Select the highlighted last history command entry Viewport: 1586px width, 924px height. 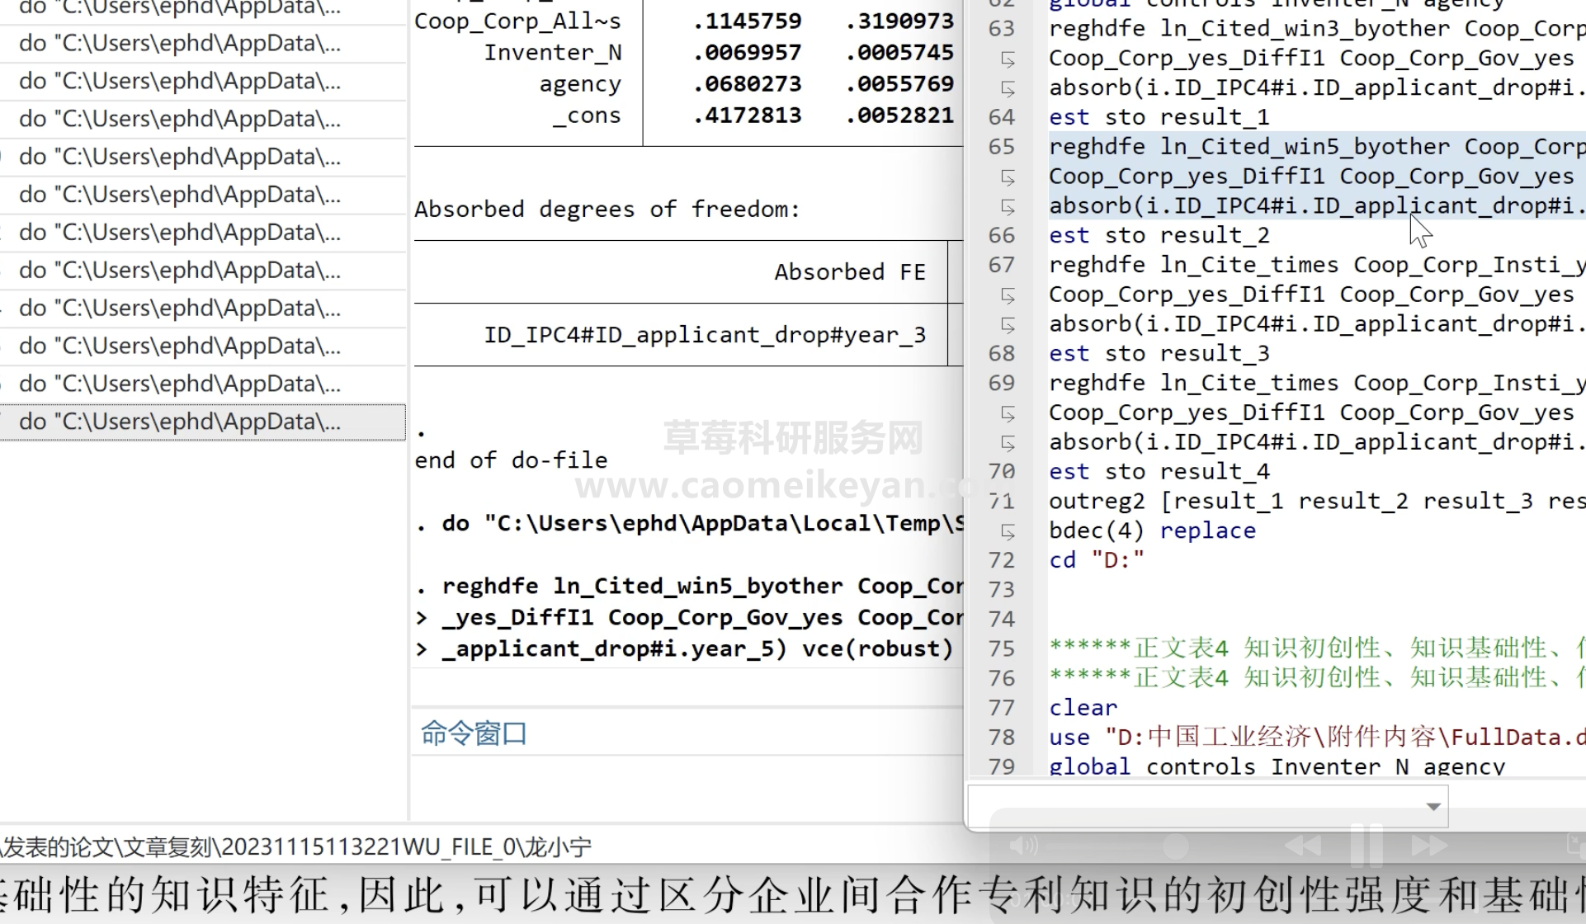click(x=180, y=422)
